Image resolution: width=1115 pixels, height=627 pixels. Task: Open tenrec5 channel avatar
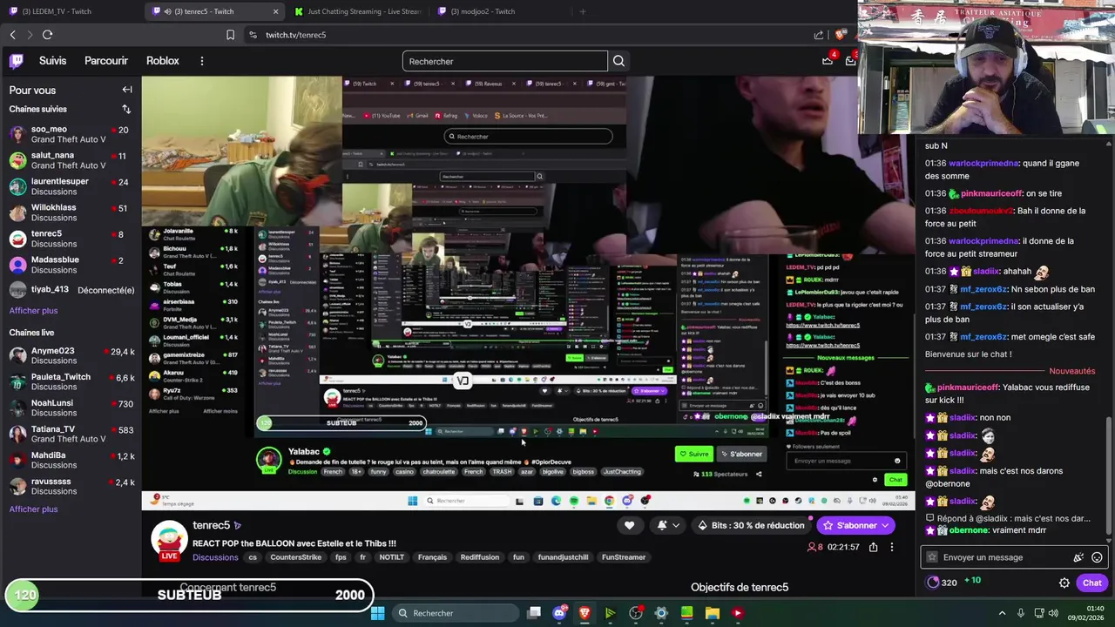169,539
